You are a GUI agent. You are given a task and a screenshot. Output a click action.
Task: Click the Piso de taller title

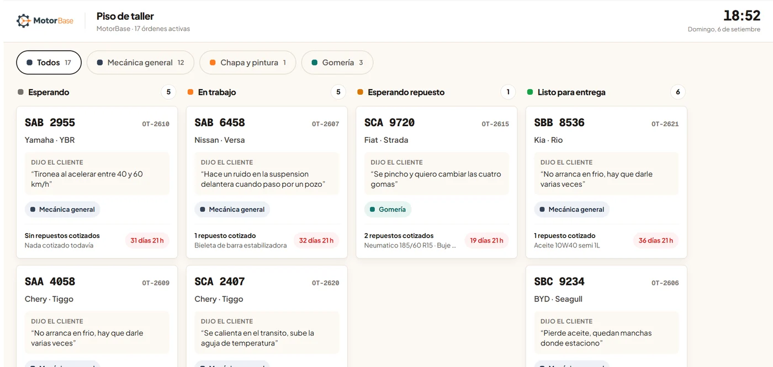(x=125, y=16)
